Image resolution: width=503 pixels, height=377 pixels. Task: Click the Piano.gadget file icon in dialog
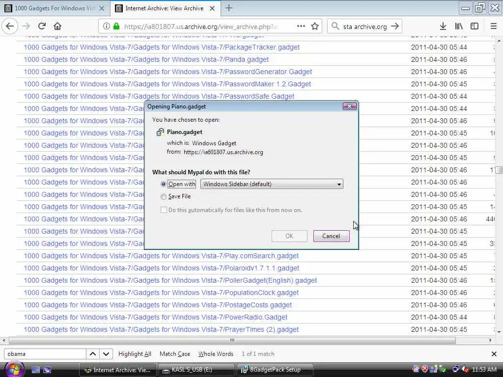click(x=160, y=132)
